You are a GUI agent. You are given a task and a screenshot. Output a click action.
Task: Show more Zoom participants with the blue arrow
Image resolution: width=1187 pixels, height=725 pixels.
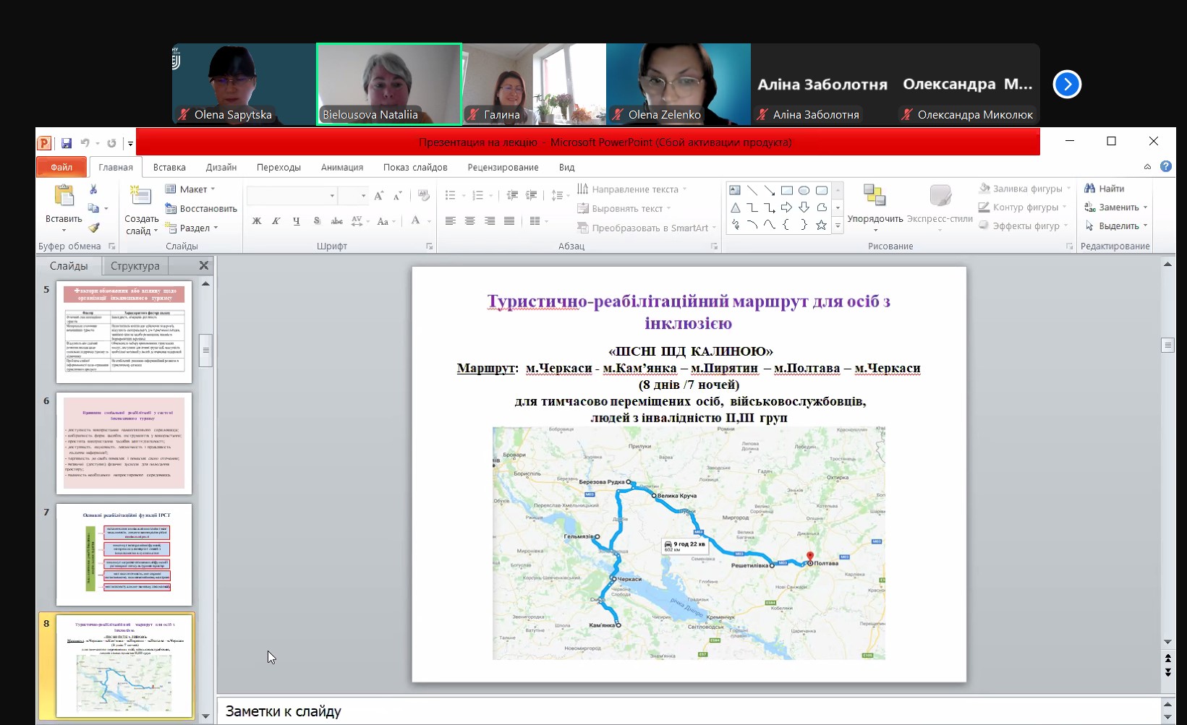pos(1067,85)
